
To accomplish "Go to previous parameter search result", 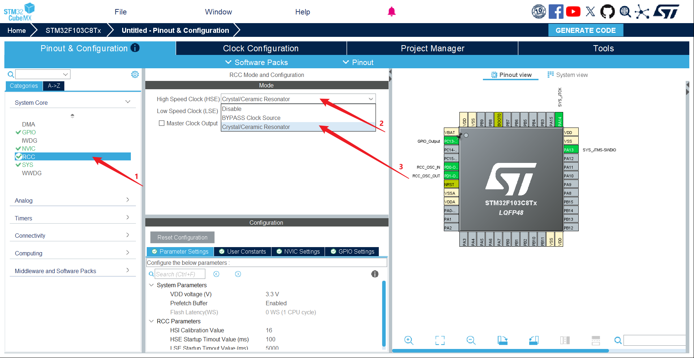I will (216, 274).
